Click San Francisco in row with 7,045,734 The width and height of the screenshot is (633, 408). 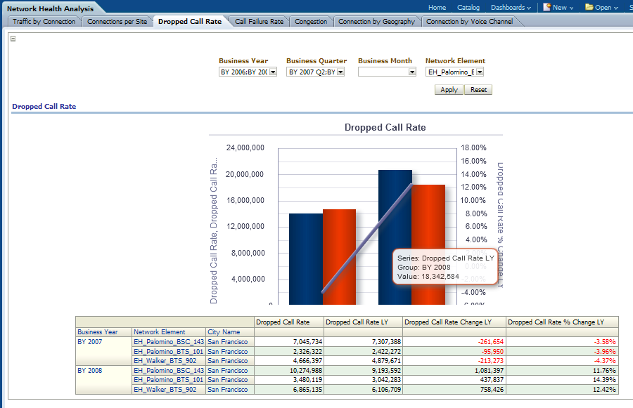click(228, 341)
